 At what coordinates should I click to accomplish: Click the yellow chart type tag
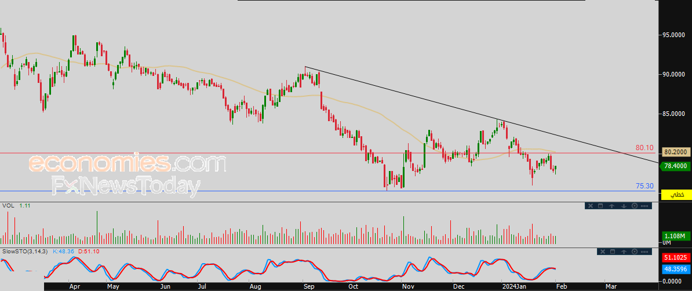pyautogui.click(x=676, y=195)
